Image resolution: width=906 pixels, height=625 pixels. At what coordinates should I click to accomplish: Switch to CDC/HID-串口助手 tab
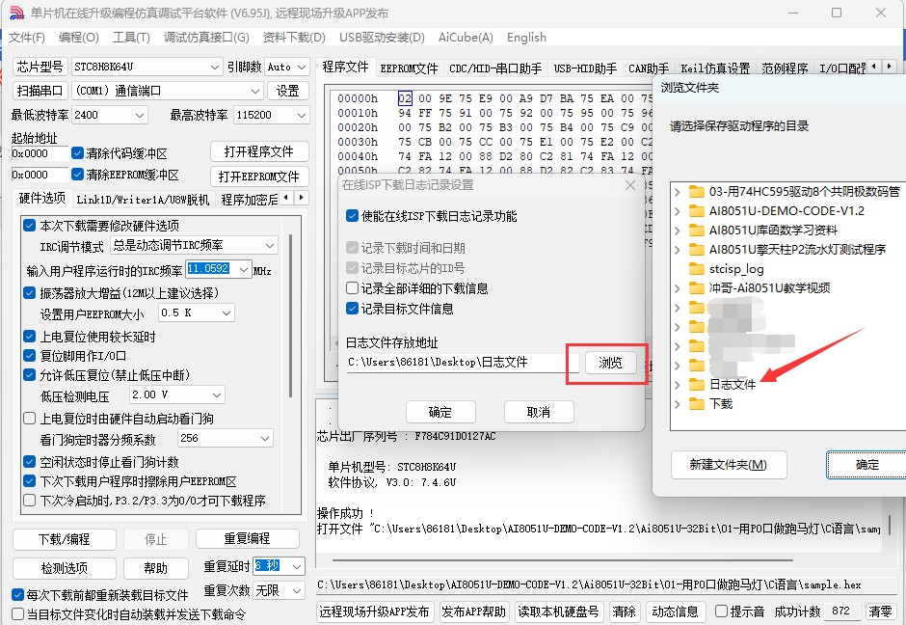(x=495, y=68)
